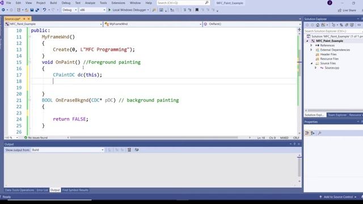Expand the Source.cpp tree node
The image size is (363, 204).
(316, 68)
